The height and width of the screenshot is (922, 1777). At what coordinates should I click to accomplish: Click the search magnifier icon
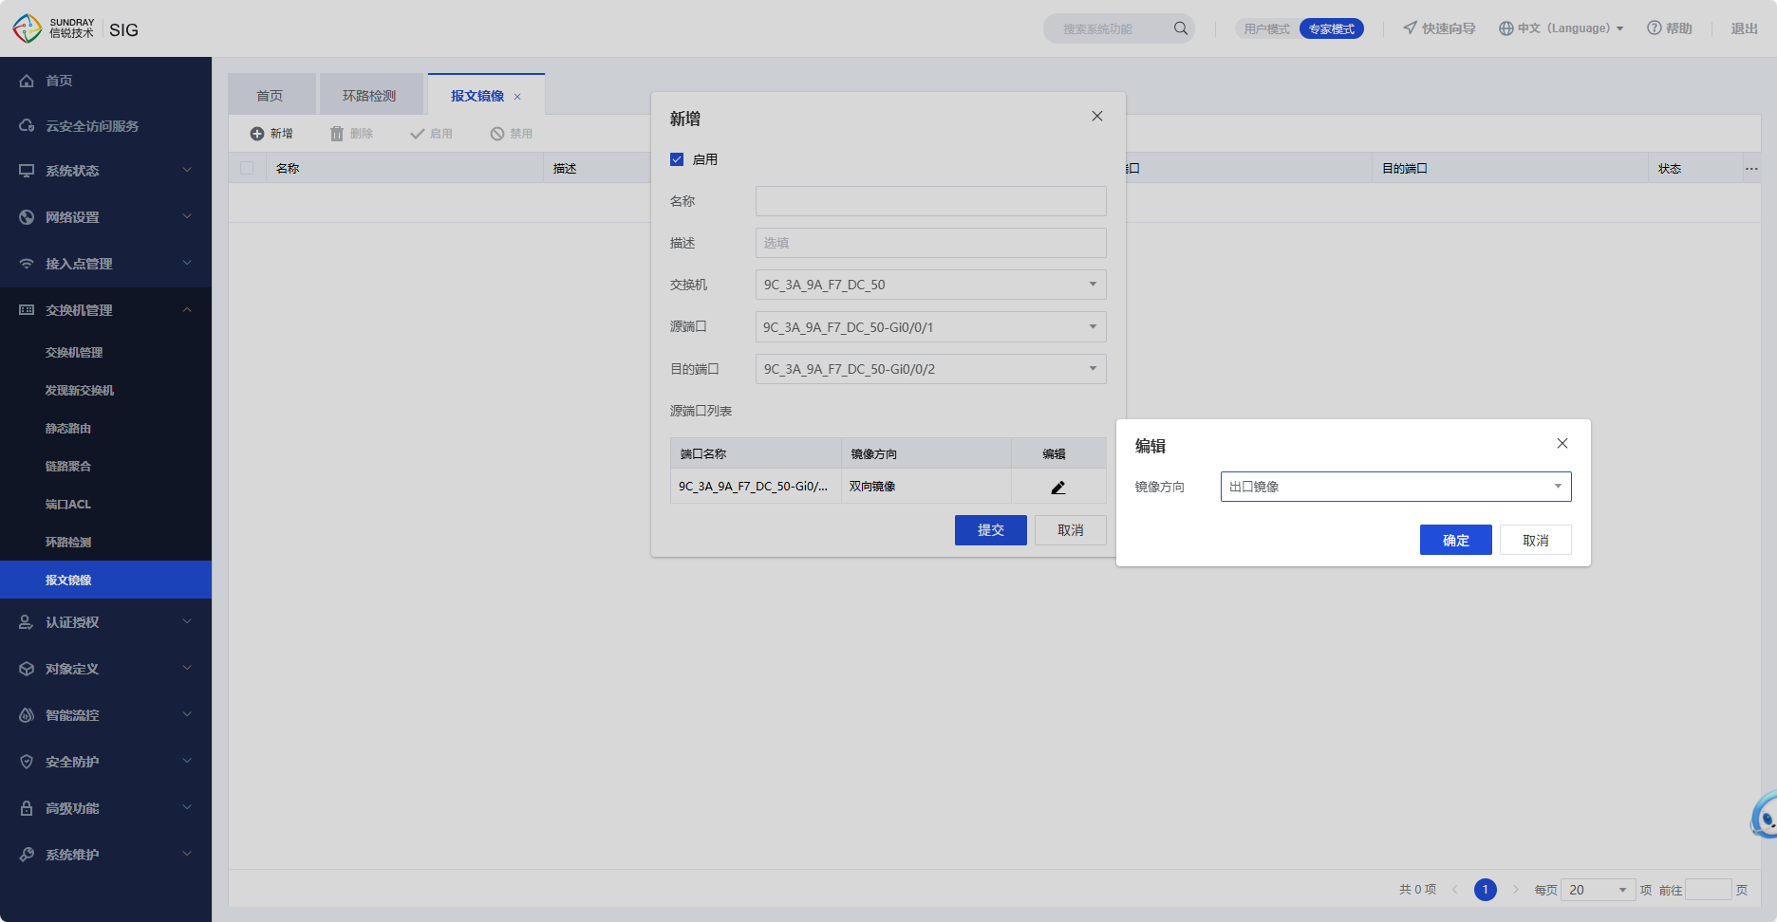pyautogui.click(x=1181, y=28)
